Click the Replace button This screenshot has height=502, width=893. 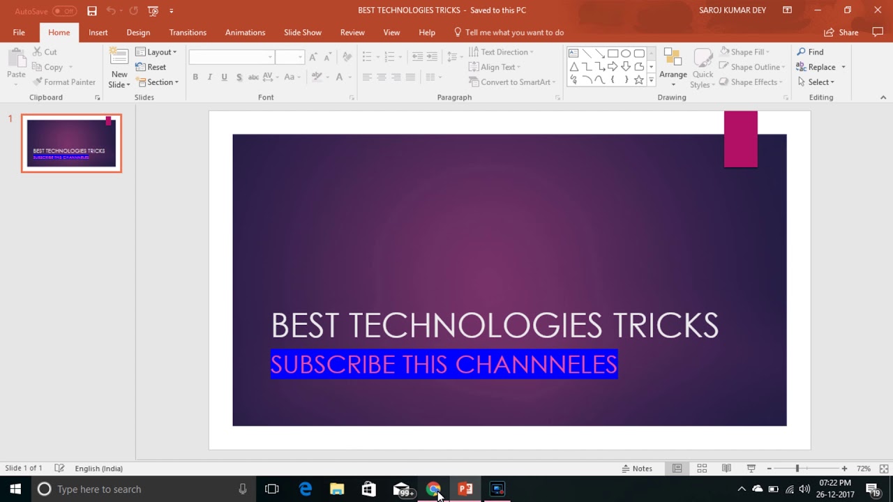click(816, 67)
